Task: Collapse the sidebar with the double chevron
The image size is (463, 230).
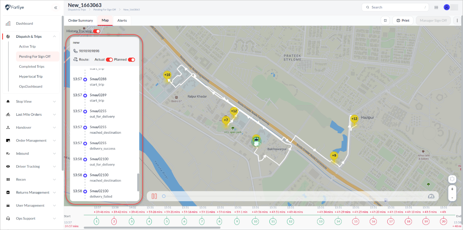Action: [55, 8]
